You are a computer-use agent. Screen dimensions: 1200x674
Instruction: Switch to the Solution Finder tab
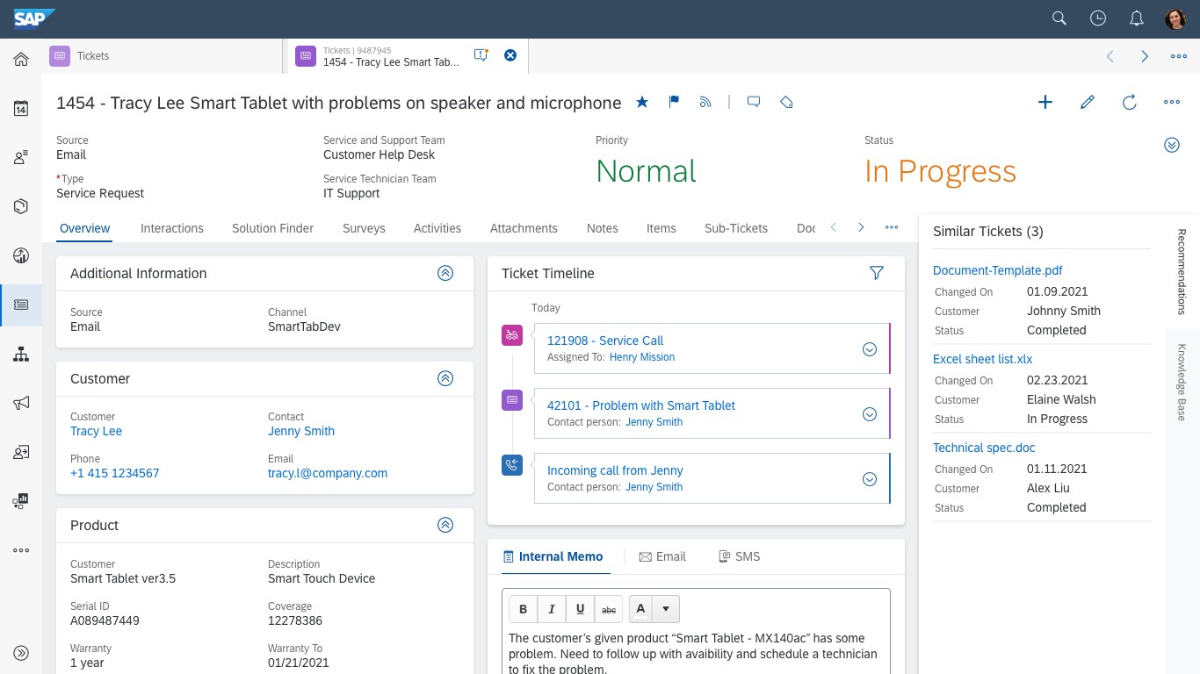272,228
